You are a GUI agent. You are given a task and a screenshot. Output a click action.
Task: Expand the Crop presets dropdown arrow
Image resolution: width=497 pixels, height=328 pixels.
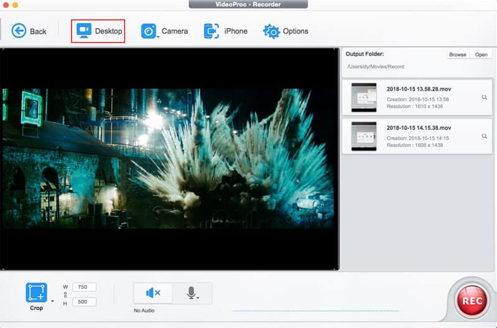52,301
